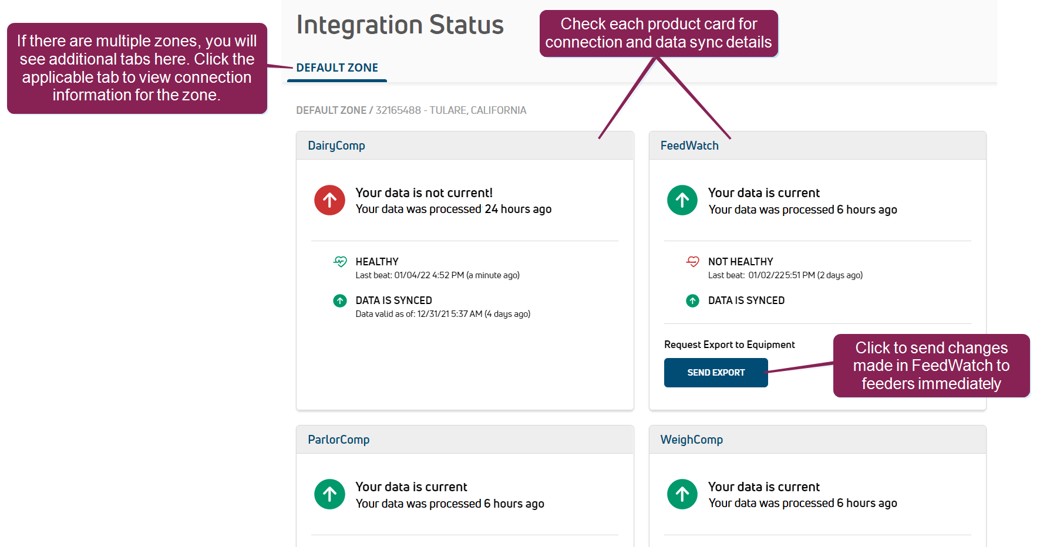Select the ParlorComp card title
The height and width of the screenshot is (547, 1040).
click(339, 440)
